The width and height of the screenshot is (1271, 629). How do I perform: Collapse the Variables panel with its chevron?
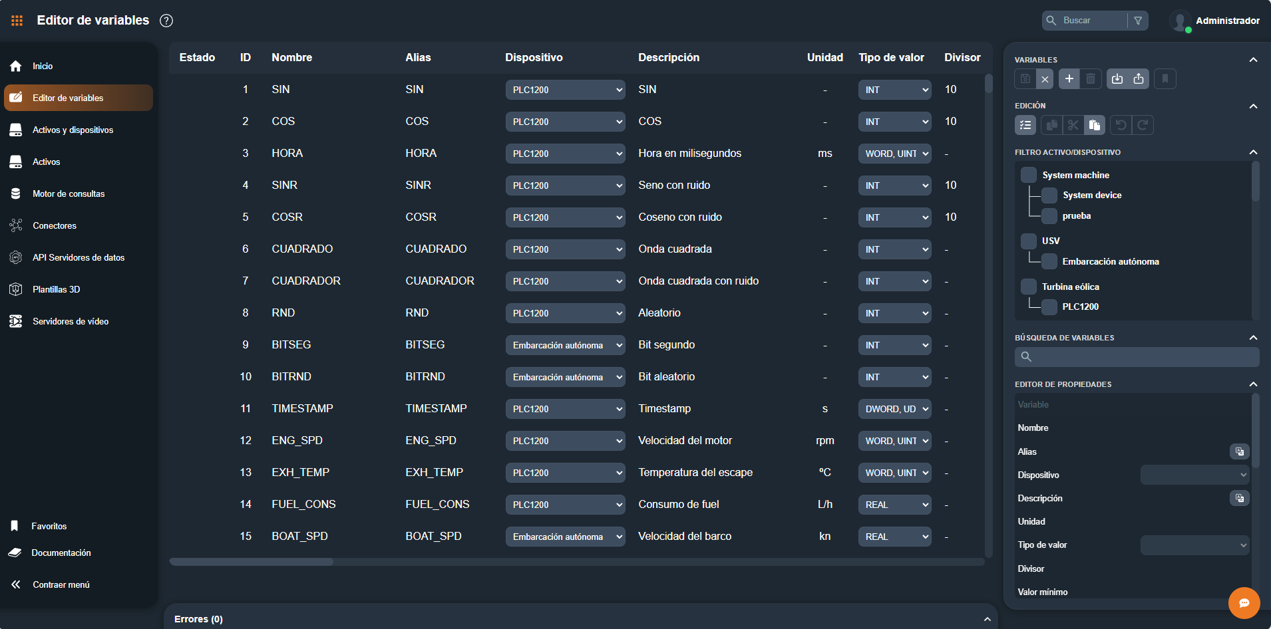pos(1254,59)
